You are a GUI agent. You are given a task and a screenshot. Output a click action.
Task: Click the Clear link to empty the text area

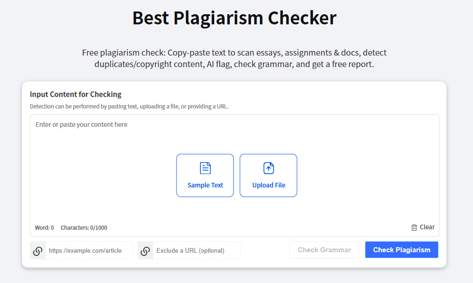428,227
